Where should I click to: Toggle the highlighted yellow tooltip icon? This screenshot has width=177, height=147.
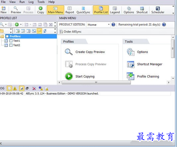39,31
